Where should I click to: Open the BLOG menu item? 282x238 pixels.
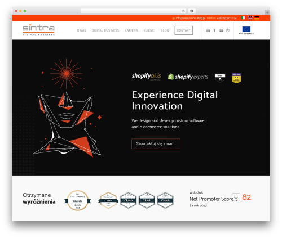point(165,30)
